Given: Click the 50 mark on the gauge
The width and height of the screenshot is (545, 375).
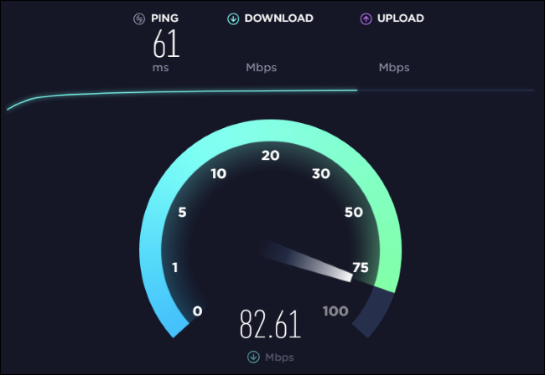Looking at the screenshot, I should (354, 212).
